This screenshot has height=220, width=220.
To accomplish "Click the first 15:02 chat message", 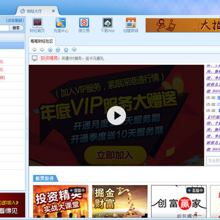I will pos(213,98).
